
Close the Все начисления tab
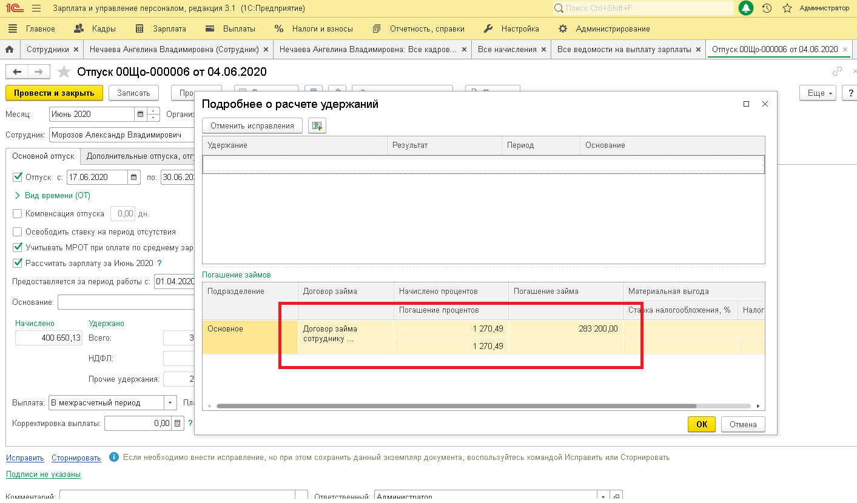[543, 50]
